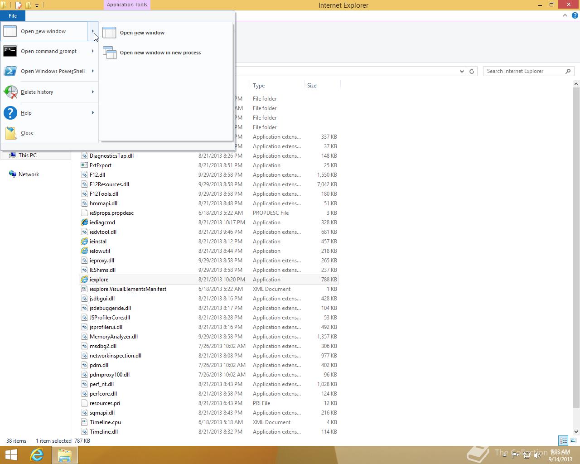Click File Explorer taskbar button
The image size is (580, 464).
[x=64, y=455]
